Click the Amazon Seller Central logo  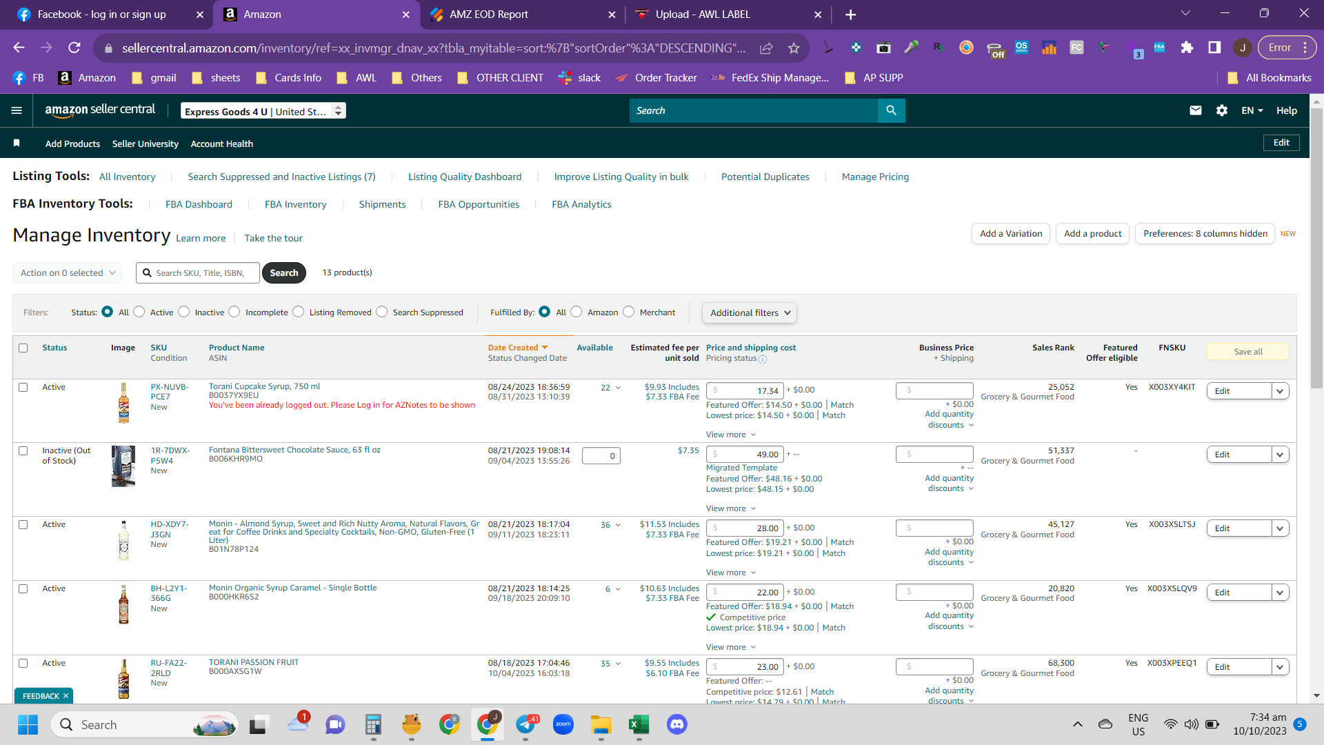coord(100,110)
